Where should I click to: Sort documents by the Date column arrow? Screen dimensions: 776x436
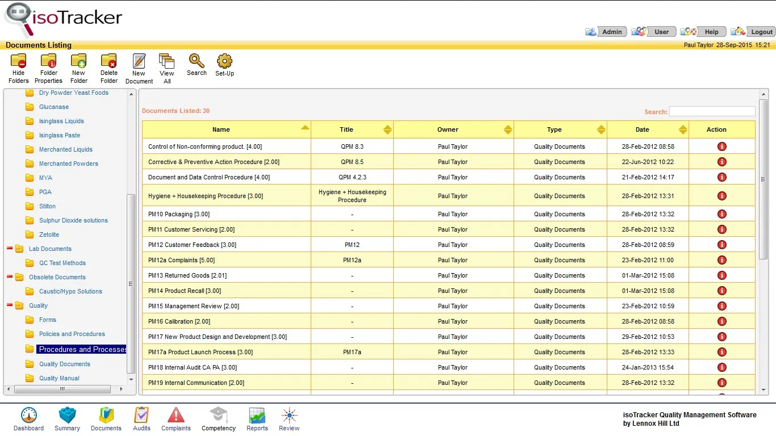[x=682, y=129]
